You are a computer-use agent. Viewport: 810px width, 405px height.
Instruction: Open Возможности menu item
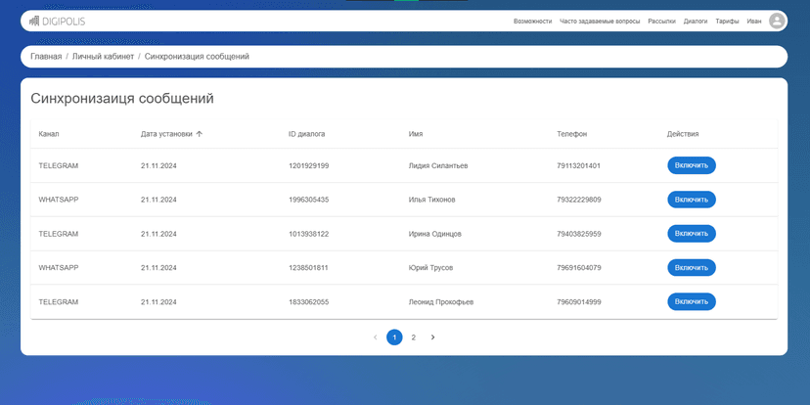click(x=532, y=21)
